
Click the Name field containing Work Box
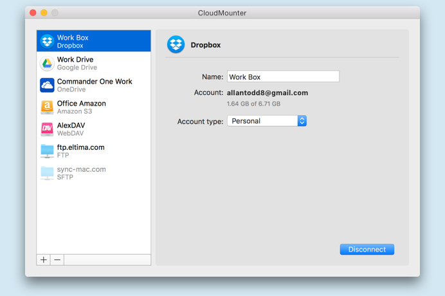point(283,77)
